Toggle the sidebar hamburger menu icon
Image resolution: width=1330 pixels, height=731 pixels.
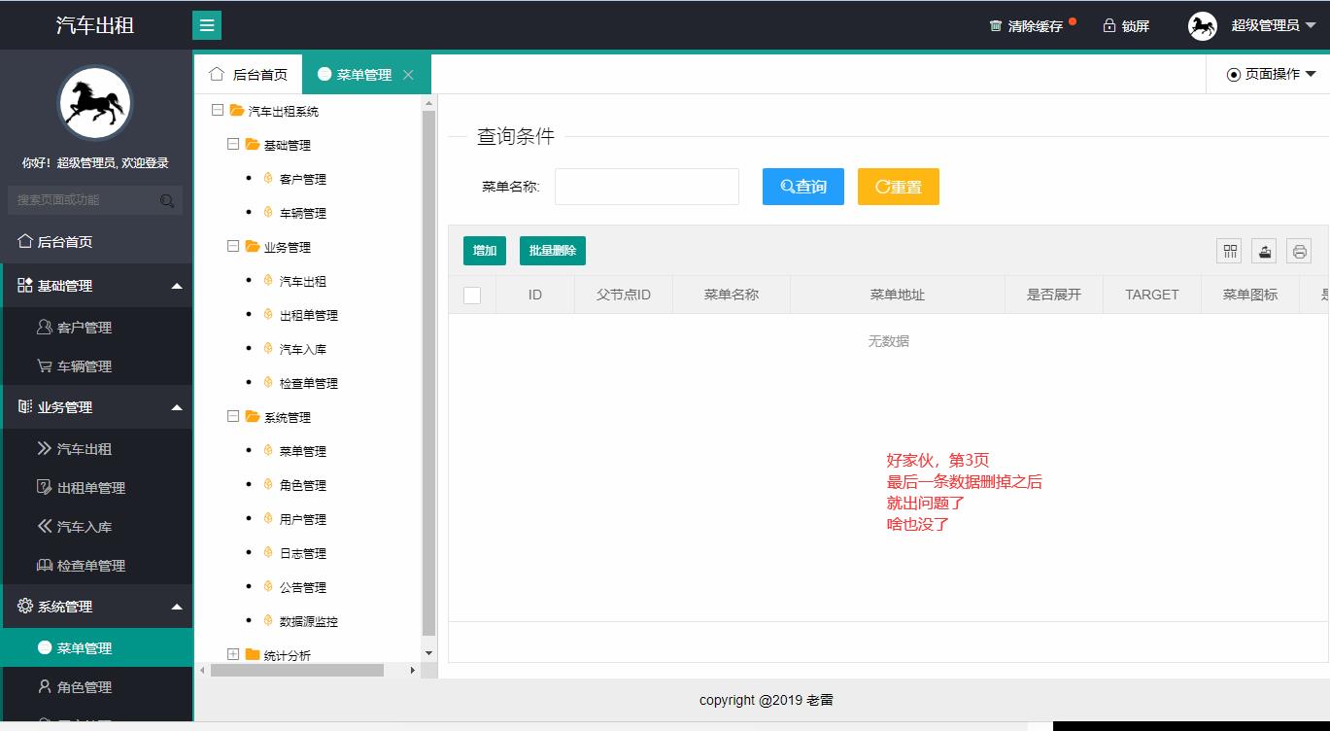coord(207,25)
